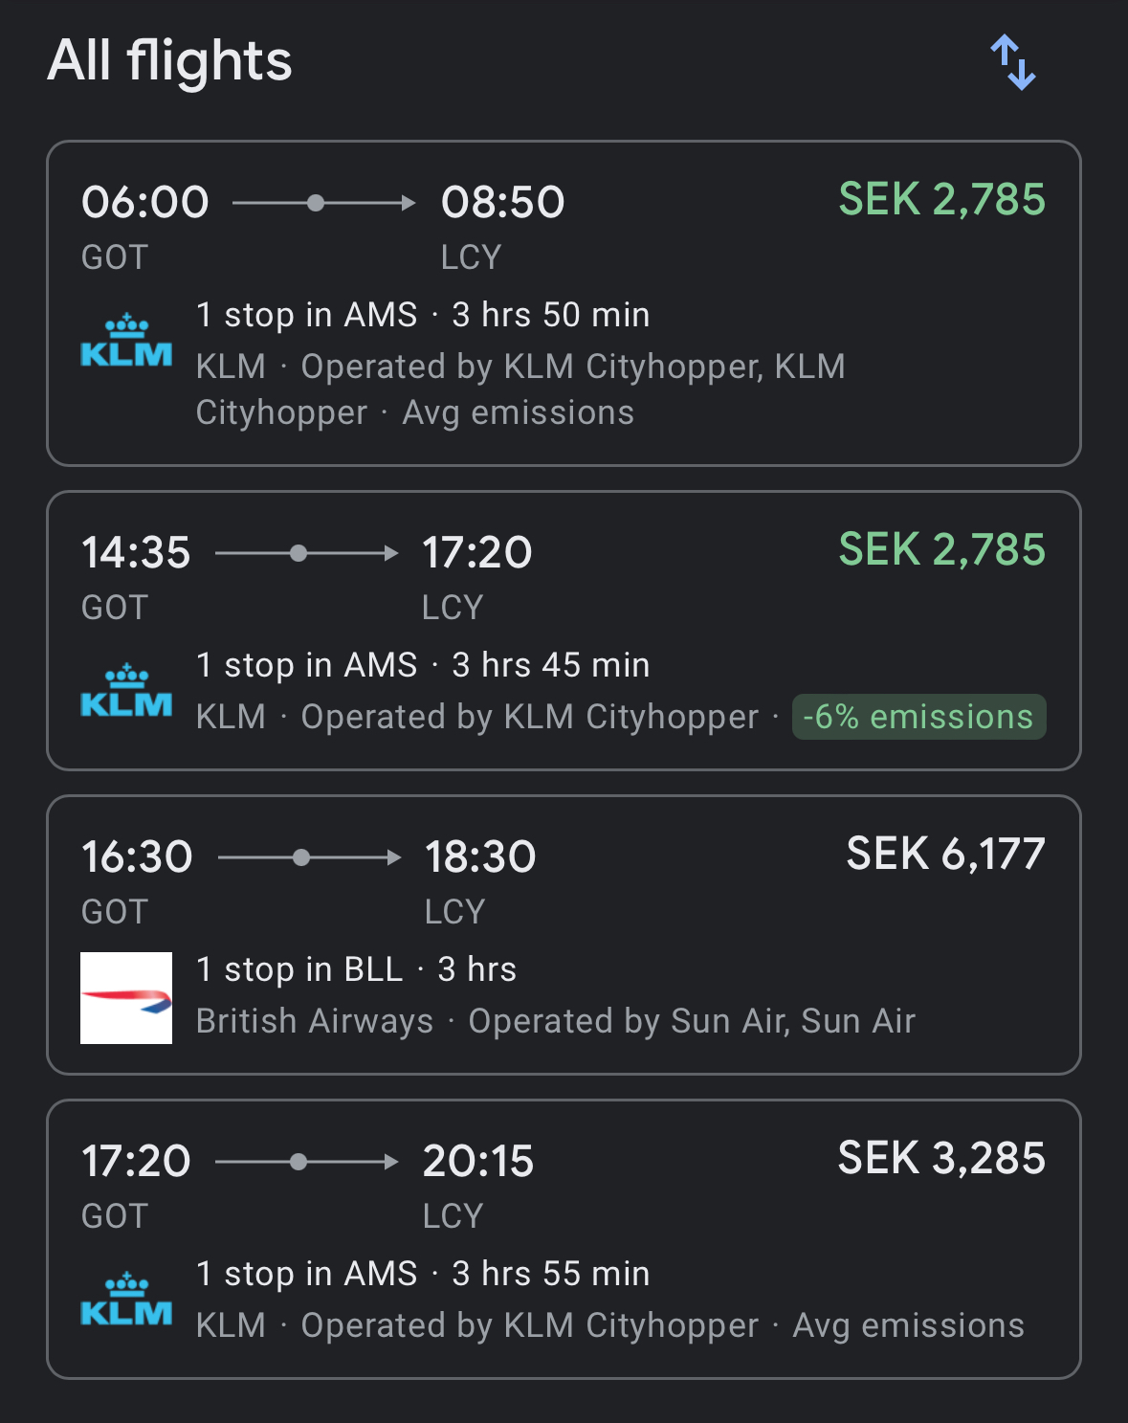This screenshot has height=1423, width=1128.
Task: Open the 14:35 departure flight card
Action: pyautogui.click(x=564, y=630)
